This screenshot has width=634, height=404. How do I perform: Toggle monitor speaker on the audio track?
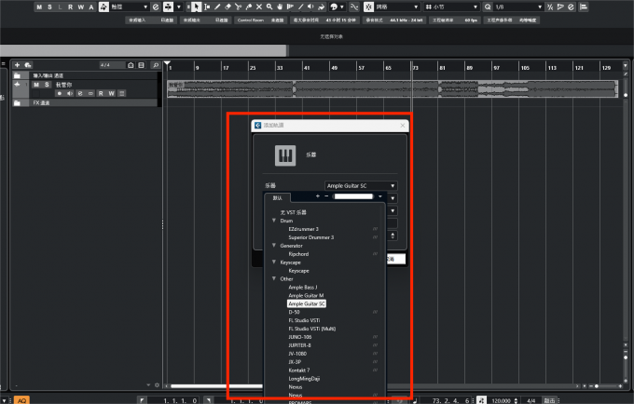tap(70, 94)
